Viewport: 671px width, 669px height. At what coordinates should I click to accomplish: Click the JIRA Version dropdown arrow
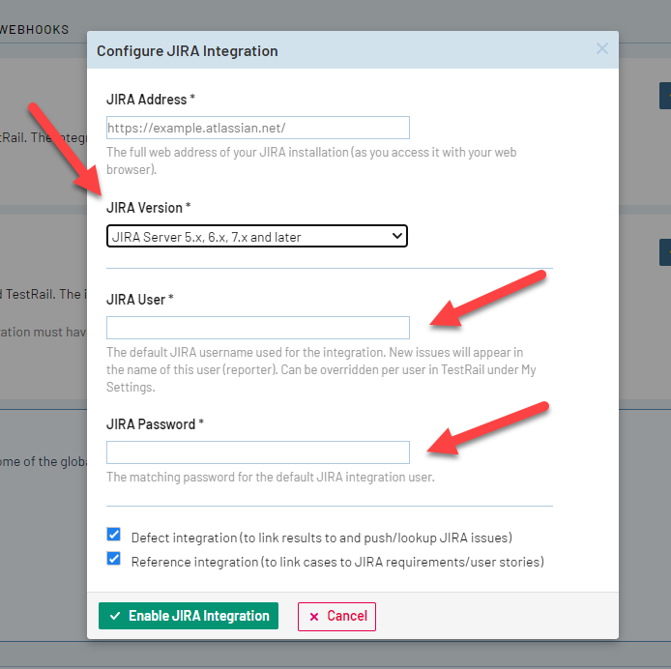pyautogui.click(x=395, y=235)
